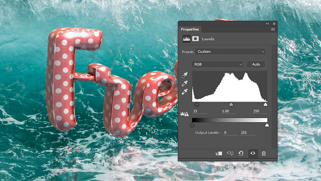Click the Levels histogram adjustment icon
This screenshot has width=321, height=181.
[x=187, y=39]
